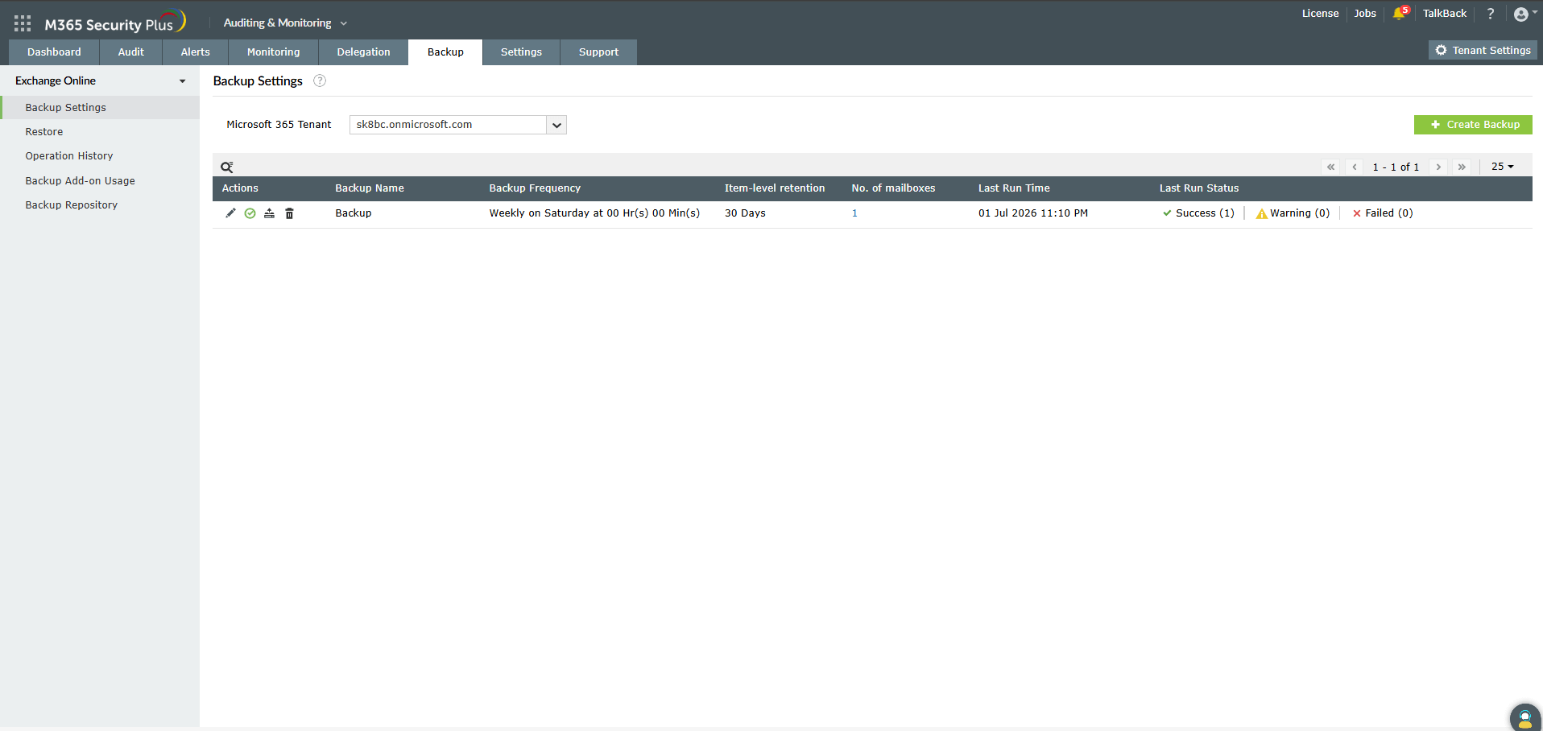
Task: Switch to the Settings tab
Action: [x=521, y=52]
